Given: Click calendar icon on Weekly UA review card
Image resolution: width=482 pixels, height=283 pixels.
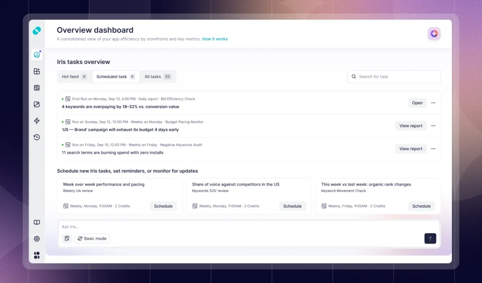Looking at the screenshot, I should [x=66, y=206].
